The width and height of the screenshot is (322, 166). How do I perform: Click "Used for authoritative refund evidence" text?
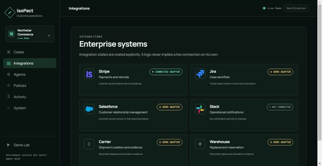coord(120,83)
